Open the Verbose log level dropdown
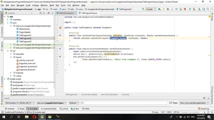This screenshot has height=120, width=214. [x=74, y=103]
